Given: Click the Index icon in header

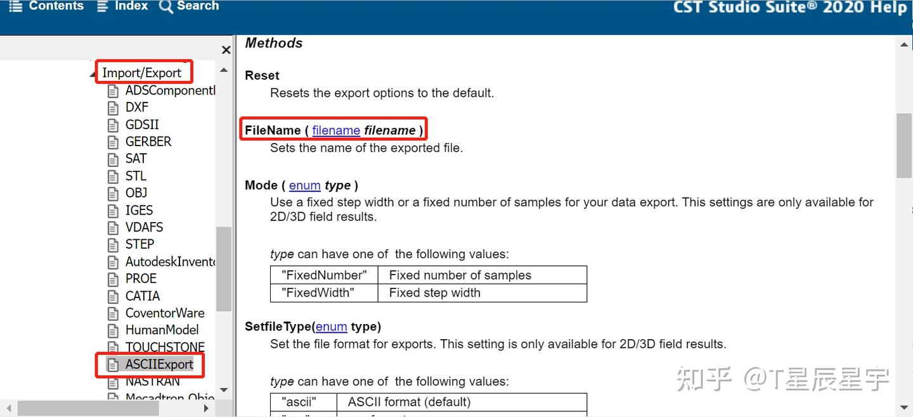Looking at the screenshot, I should pos(103,6).
